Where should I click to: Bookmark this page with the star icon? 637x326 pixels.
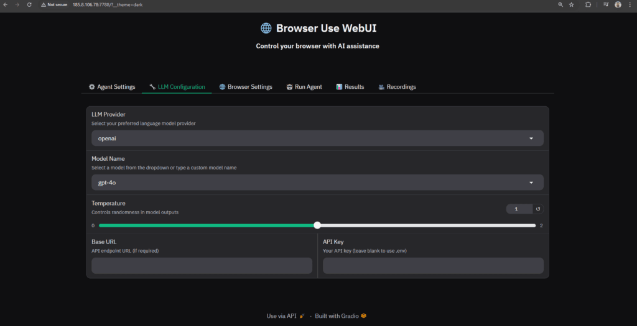571,4
